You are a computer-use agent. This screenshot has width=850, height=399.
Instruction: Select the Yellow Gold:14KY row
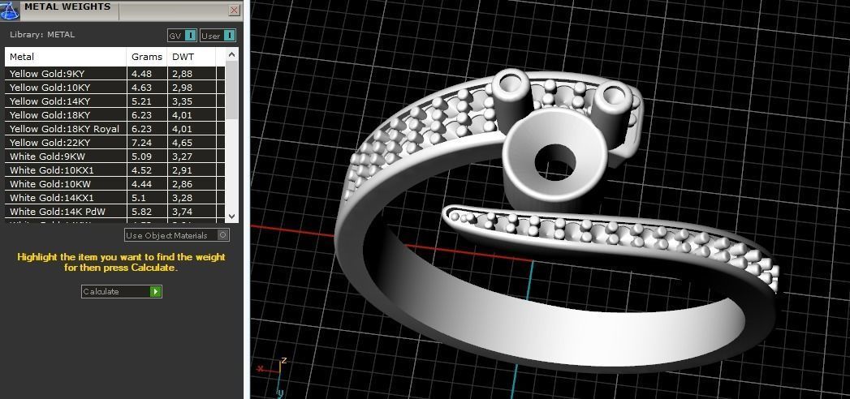(115, 101)
